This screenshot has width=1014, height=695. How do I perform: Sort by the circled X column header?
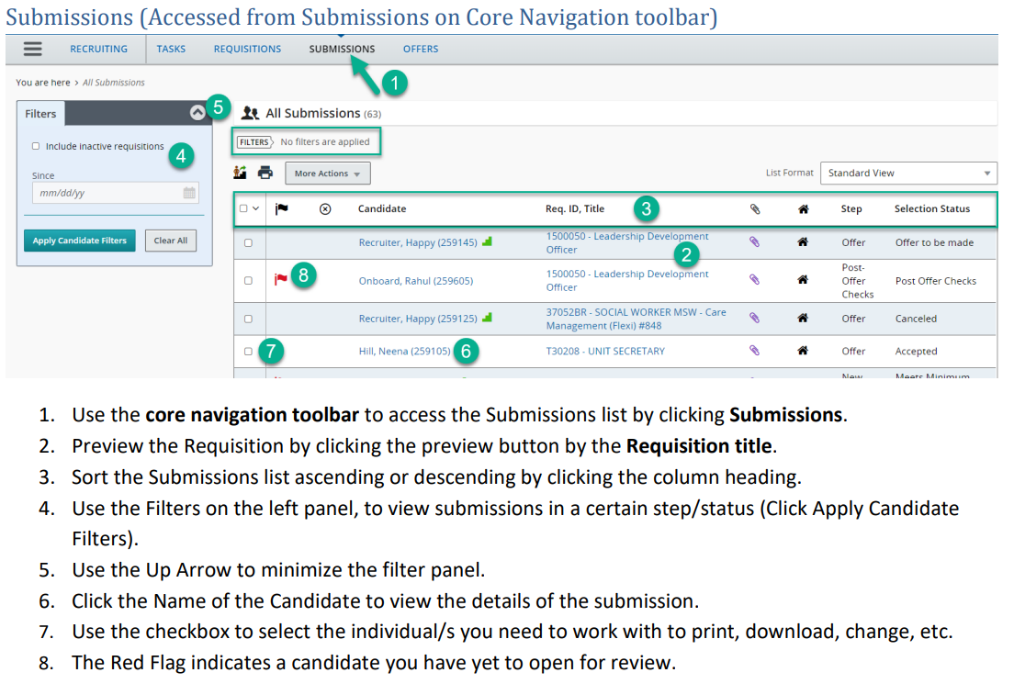pyautogui.click(x=325, y=208)
